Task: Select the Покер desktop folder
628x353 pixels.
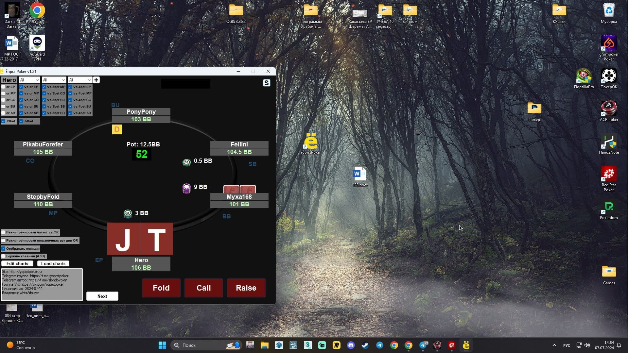Action: coord(534,111)
